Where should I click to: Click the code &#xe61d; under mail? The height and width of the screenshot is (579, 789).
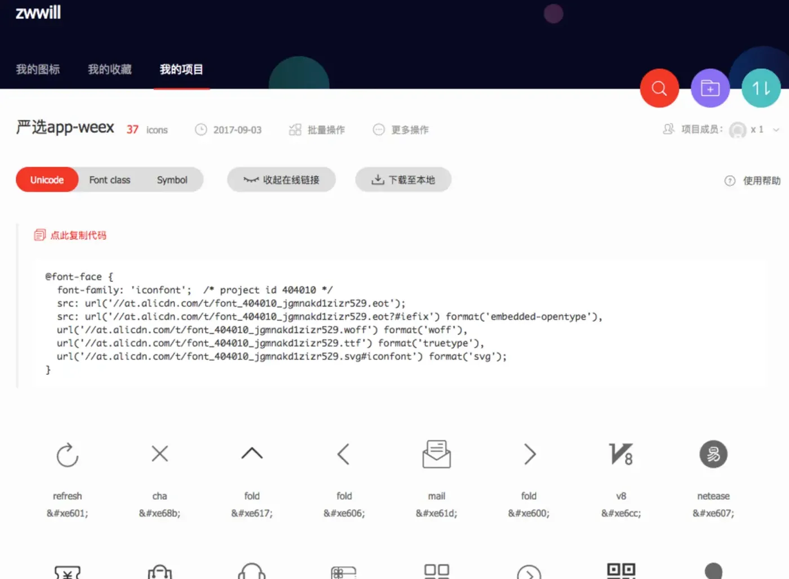click(437, 513)
